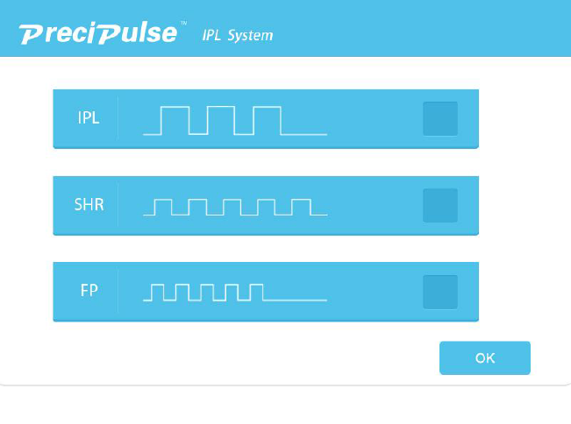Image resolution: width=571 pixels, height=424 pixels.
Task: Select the IPL mode label
Action: 89,117
